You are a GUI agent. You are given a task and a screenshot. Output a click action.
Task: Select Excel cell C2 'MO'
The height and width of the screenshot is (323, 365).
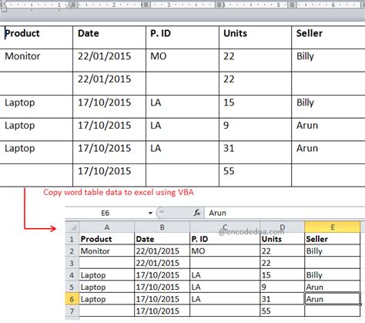point(225,251)
